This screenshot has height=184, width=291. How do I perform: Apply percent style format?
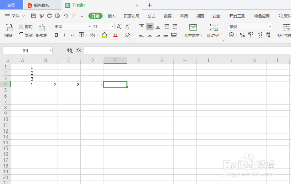coord(243,35)
